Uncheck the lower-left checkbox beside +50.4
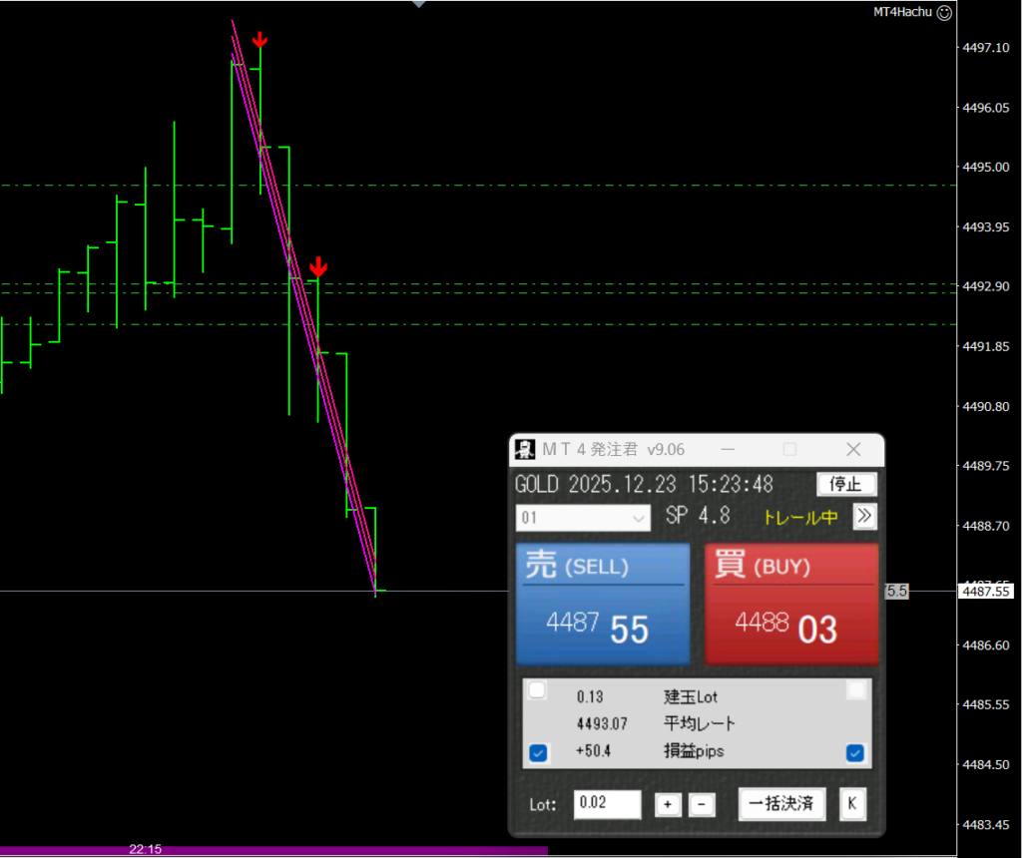 (538, 753)
